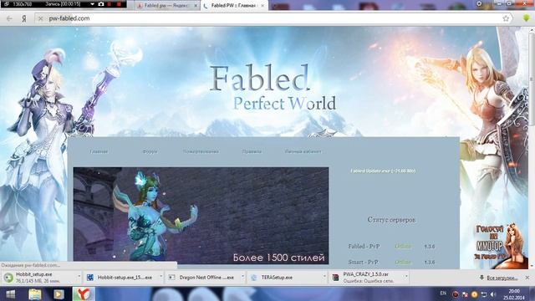Image resolution: width=535 pixels, height=301 pixels.
Task: Click the recorder 1360x768 region icon
Action: (7, 4)
